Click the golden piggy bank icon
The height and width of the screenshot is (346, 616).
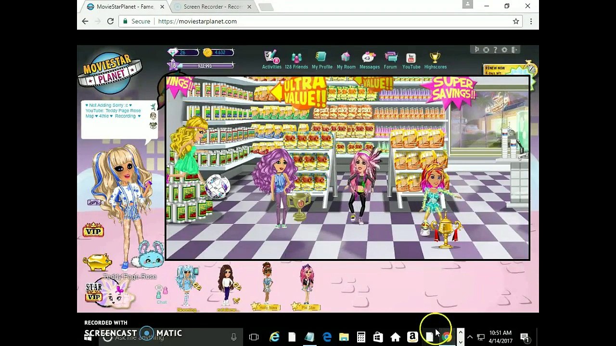[x=98, y=262]
